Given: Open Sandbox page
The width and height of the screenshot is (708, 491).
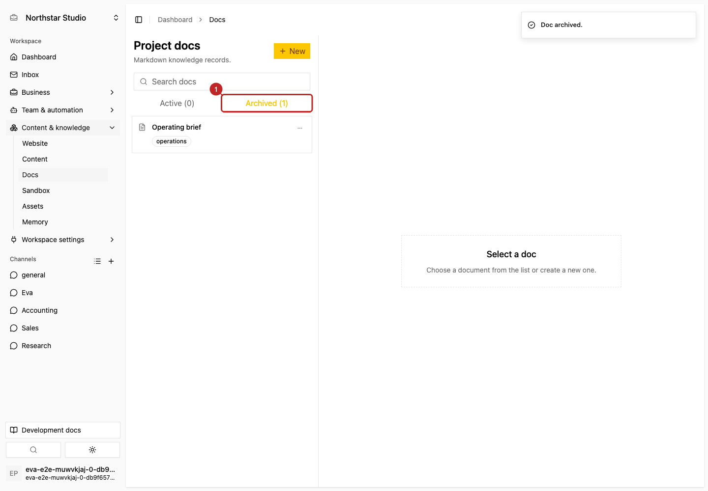Looking at the screenshot, I should [x=63, y=191].
